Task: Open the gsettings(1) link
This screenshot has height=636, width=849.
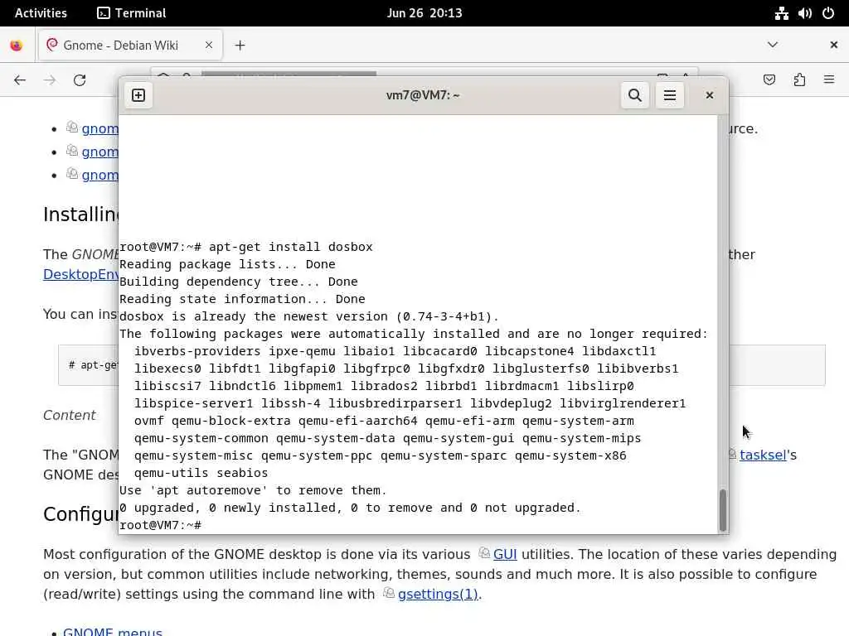Action: pos(438,594)
